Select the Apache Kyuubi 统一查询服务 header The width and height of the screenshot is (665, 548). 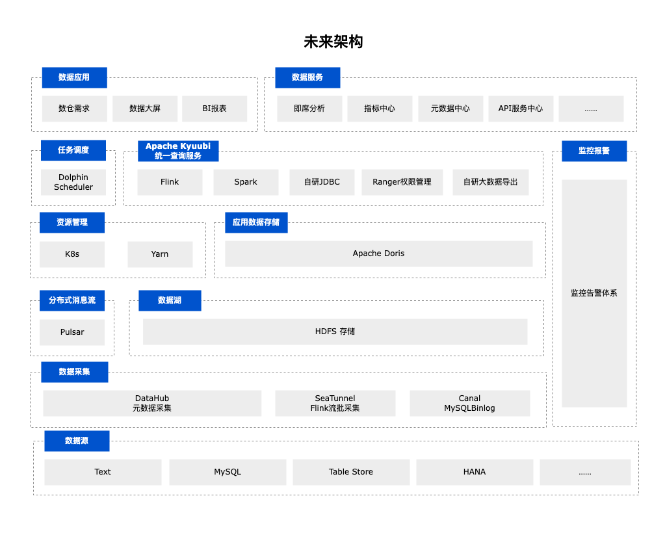click(x=178, y=151)
